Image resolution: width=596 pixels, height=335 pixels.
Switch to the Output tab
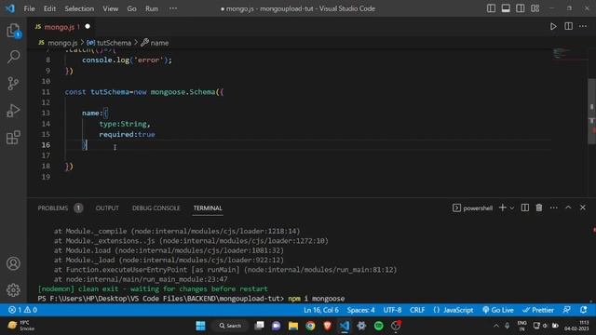coord(107,208)
